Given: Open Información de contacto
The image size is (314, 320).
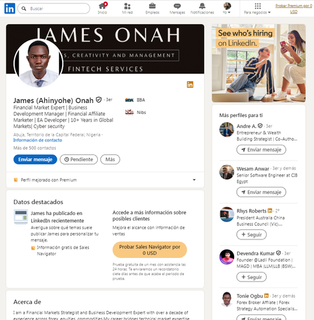Looking at the screenshot, I should [38, 140].
